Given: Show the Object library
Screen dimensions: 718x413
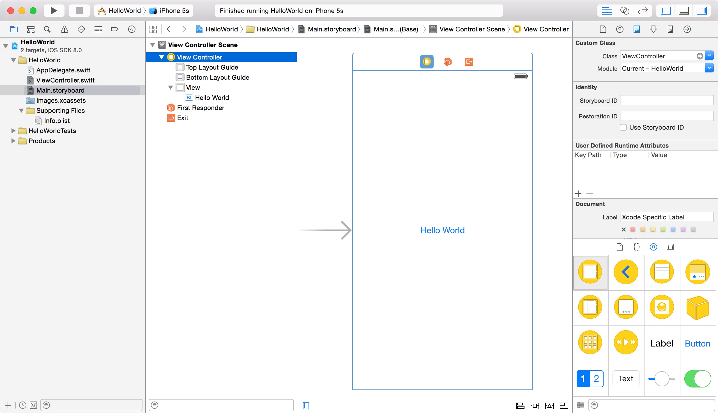Looking at the screenshot, I should pyautogui.click(x=653, y=247).
